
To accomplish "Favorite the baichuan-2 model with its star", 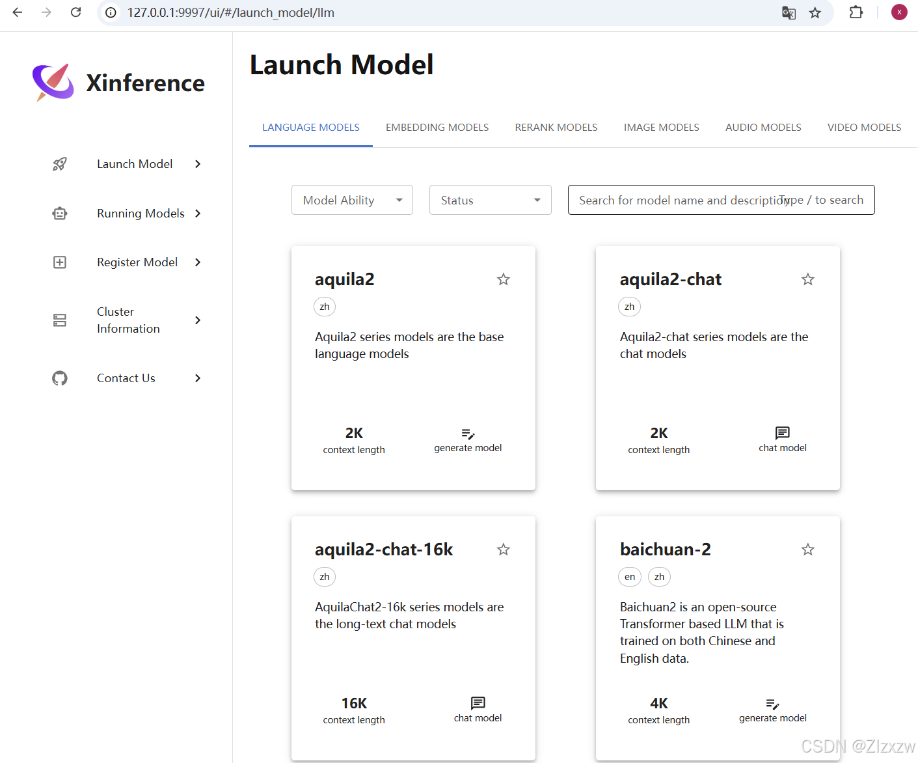I will point(808,549).
